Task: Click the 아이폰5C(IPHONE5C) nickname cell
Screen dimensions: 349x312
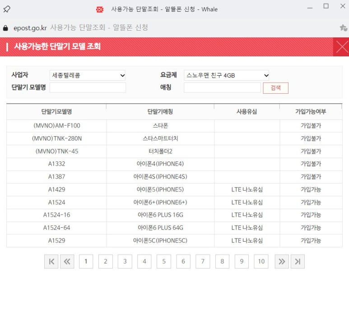Action: tap(160, 241)
